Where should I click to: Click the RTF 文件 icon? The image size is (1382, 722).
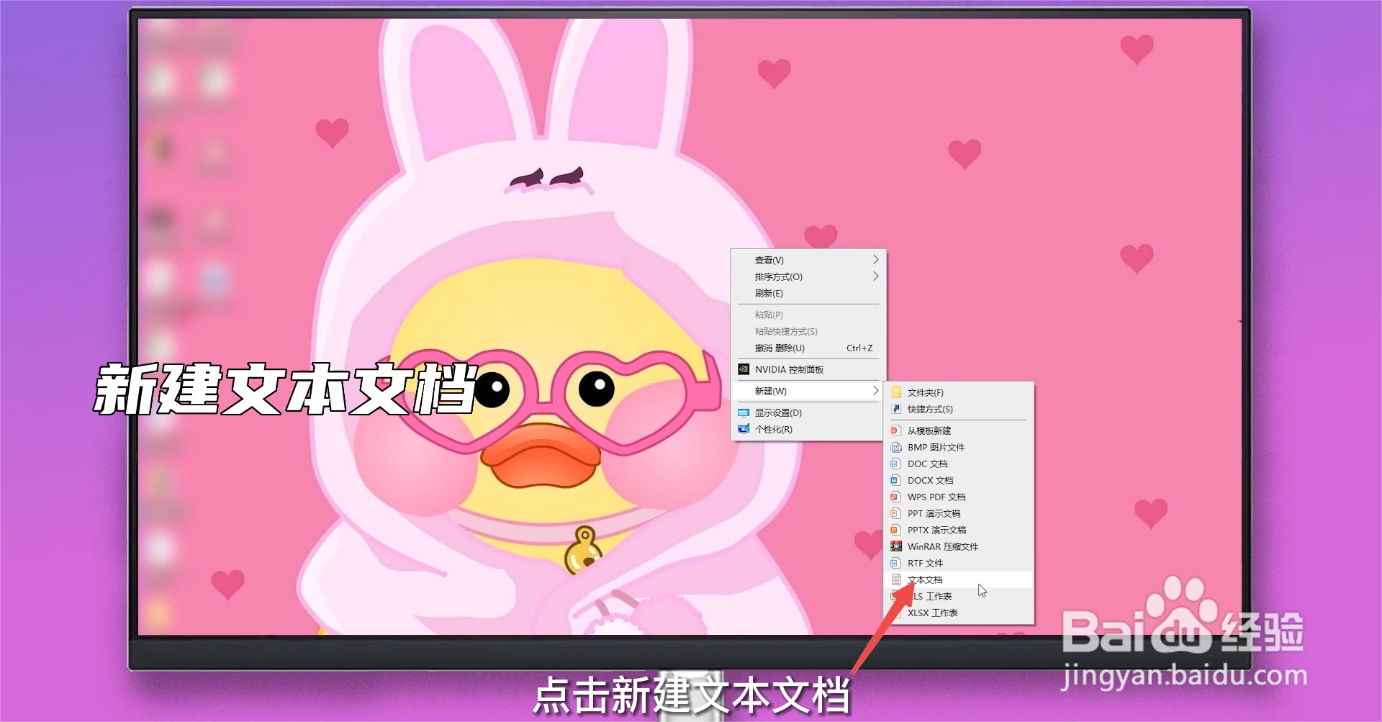pyautogui.click(x=896, y=563)
